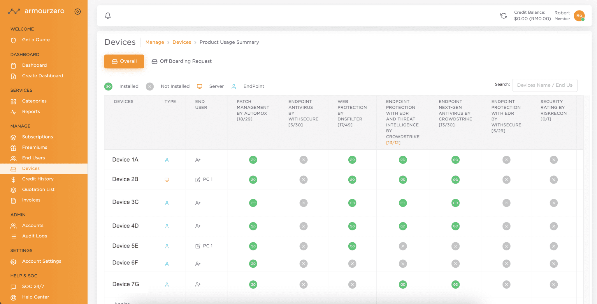This screenshot has width=597, height=304.
Task: Click the notification bell icon
Action: click(108, 16)
